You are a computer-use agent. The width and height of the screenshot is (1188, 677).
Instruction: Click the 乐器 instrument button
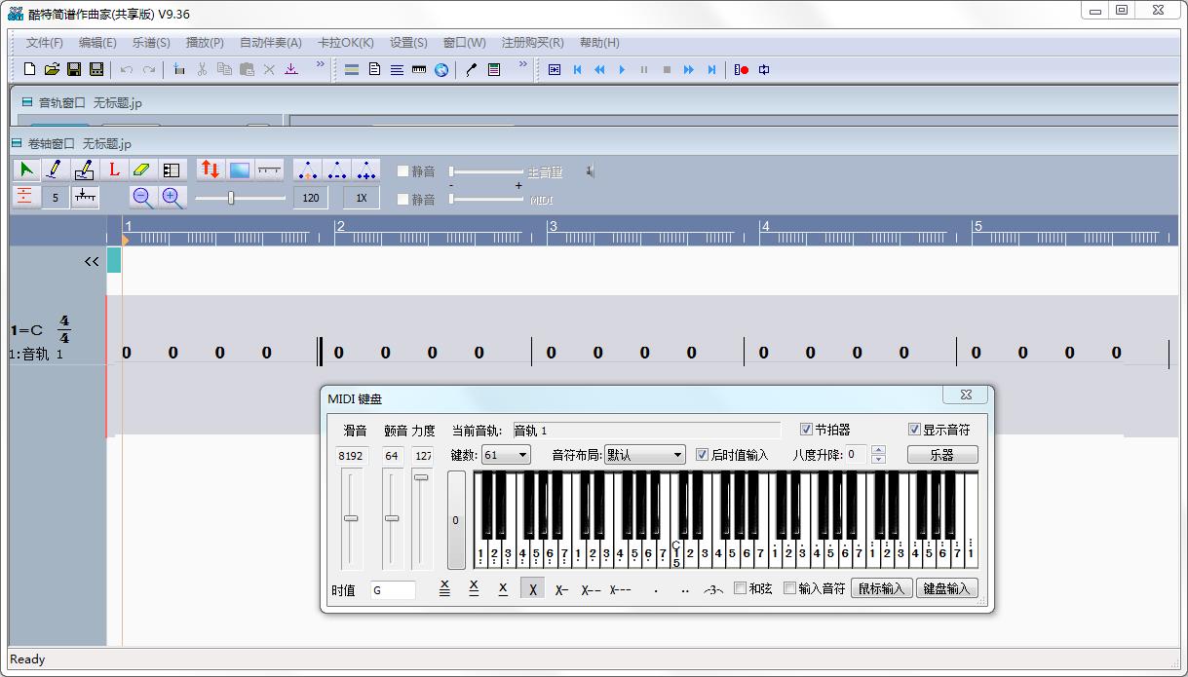(x=941, y=454)
